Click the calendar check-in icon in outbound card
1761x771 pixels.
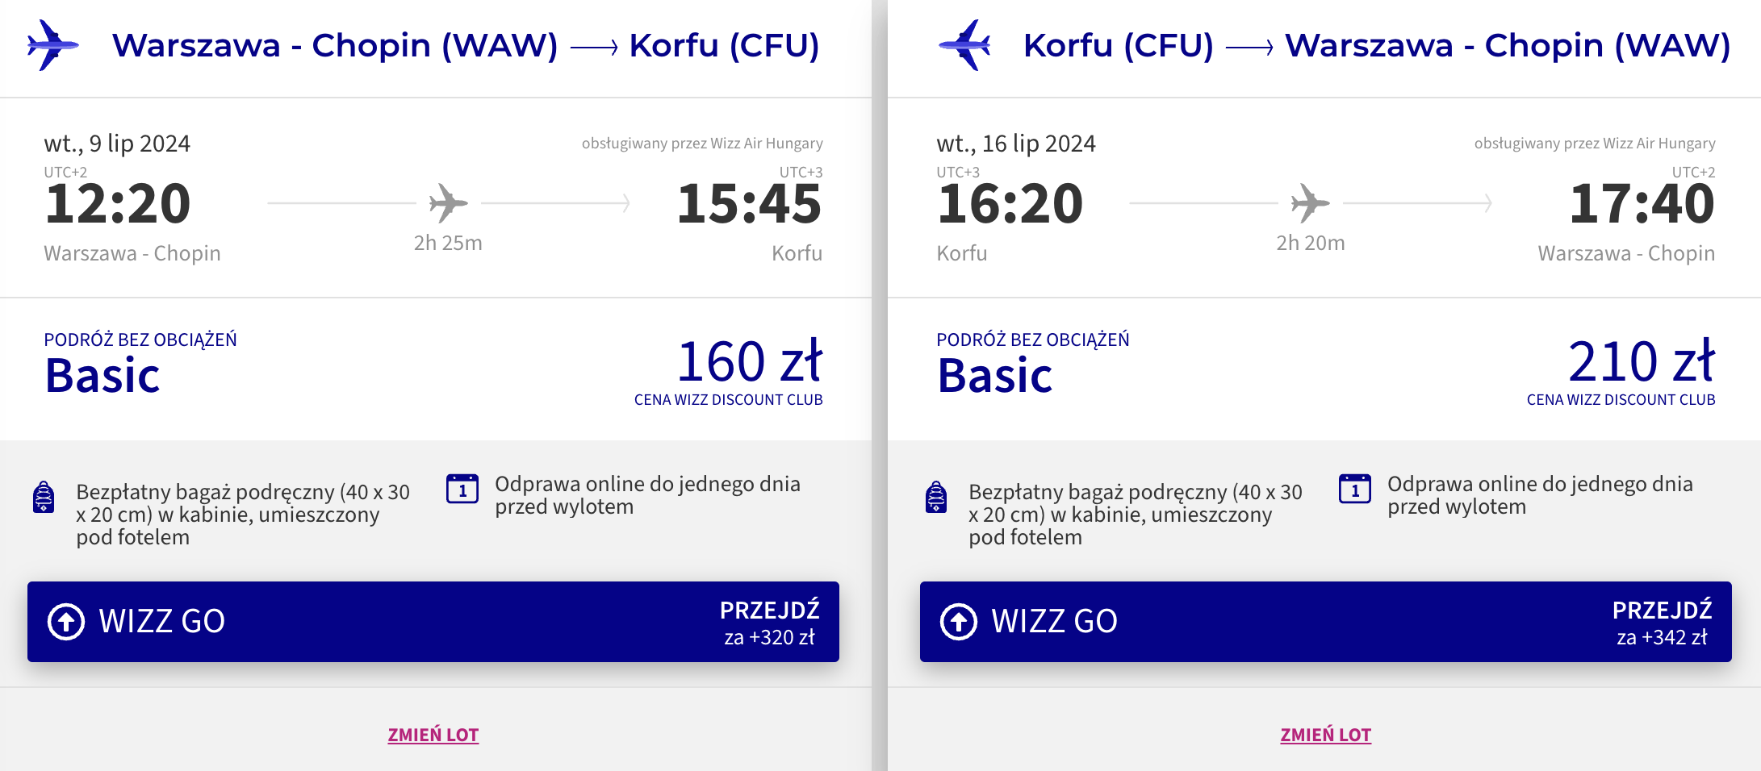pos(462,489)
